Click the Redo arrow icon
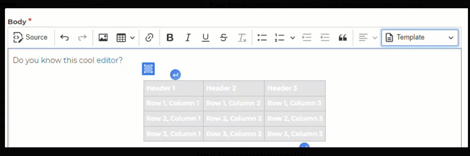The height and width of the screenshot is (156, 470). pyautogui.click(x=82, y=38)
